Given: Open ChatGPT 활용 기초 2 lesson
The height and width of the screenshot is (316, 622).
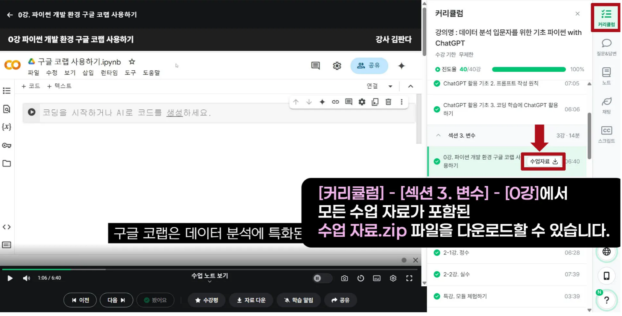Looking at the screenshot, I should click(x=507, y=83).
